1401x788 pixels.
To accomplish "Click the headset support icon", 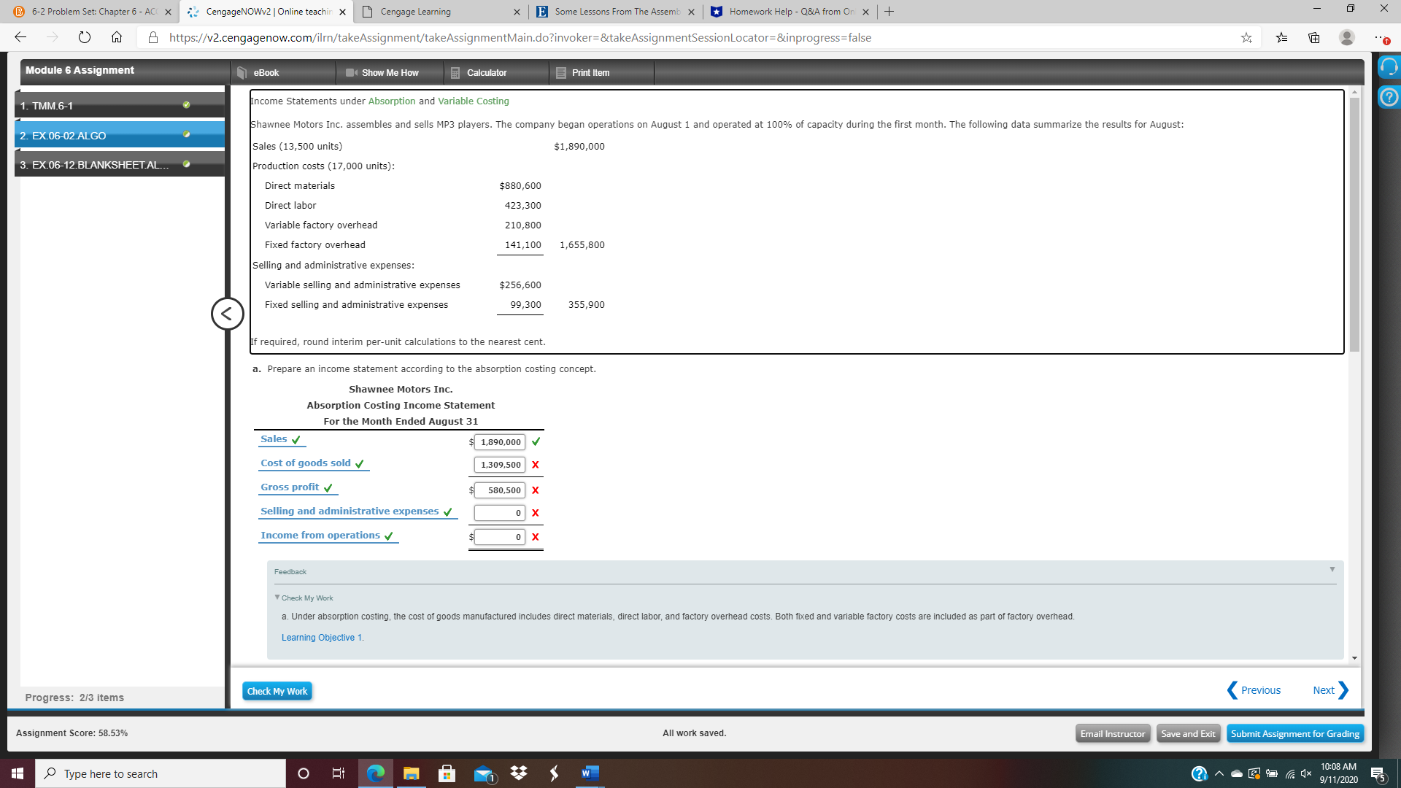I will click(x=1389, y=67).
